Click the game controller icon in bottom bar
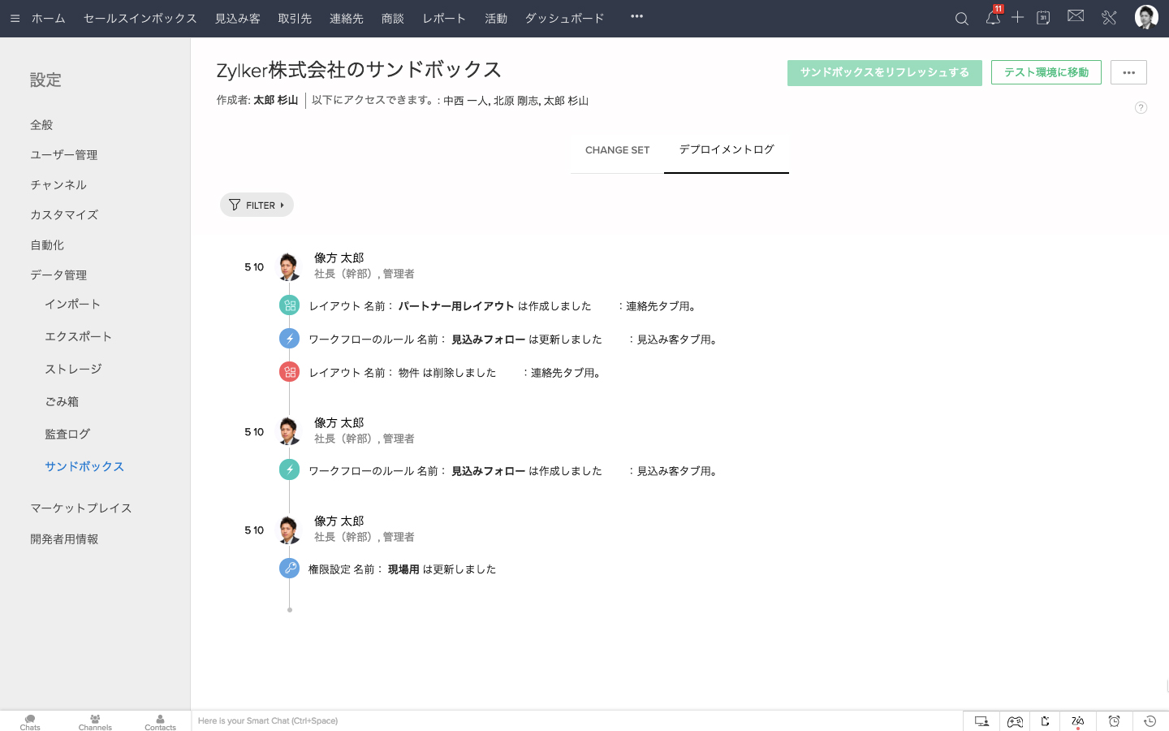The height and width of the screenshot is (731, 1169). [x=1015, y=721]
